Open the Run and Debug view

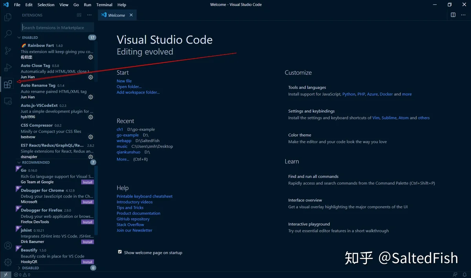tap(8, 67)
